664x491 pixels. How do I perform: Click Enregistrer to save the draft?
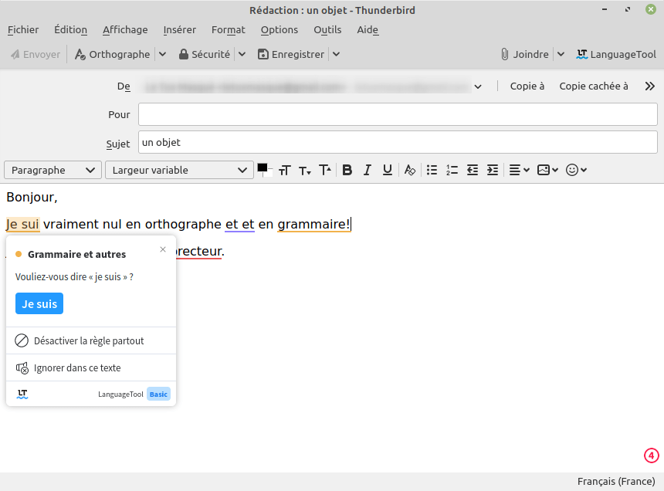(291, 54)
